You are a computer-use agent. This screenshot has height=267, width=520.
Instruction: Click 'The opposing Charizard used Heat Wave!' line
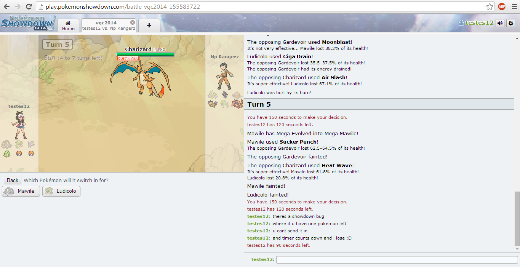300,165
